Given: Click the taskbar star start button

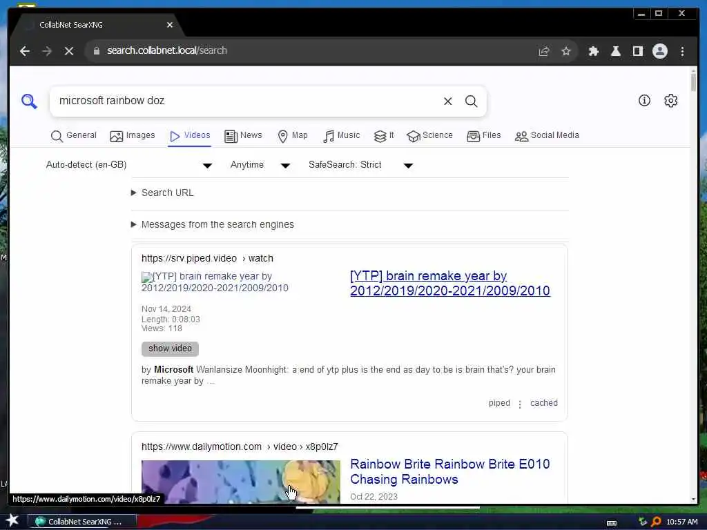Looking at the screenshot, I should pyautogui.click(x=12, y=520).
